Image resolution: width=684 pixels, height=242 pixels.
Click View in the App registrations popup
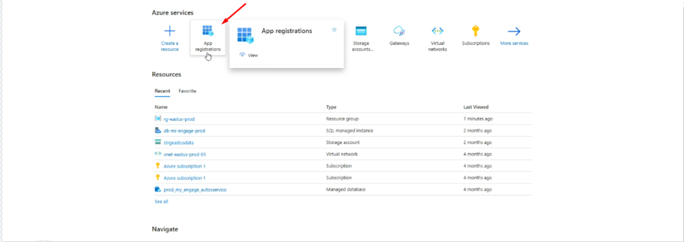coord(249,55)
